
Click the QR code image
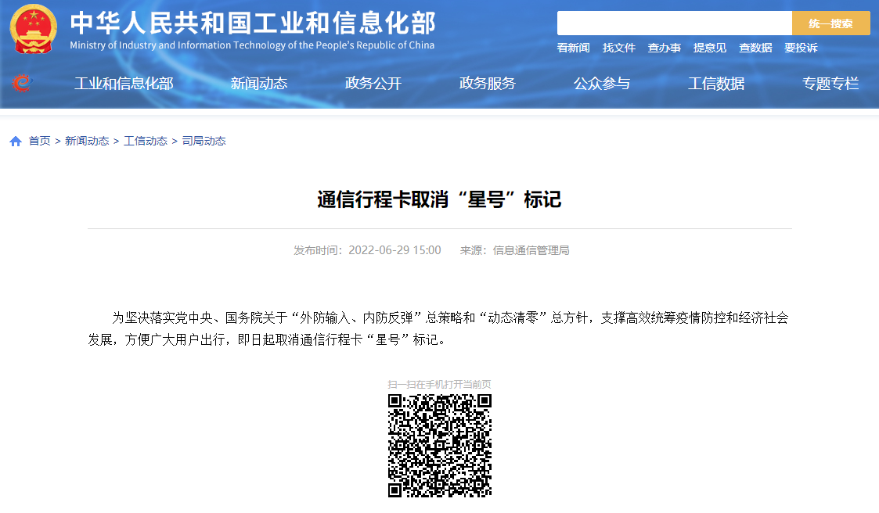coord(440,446)
